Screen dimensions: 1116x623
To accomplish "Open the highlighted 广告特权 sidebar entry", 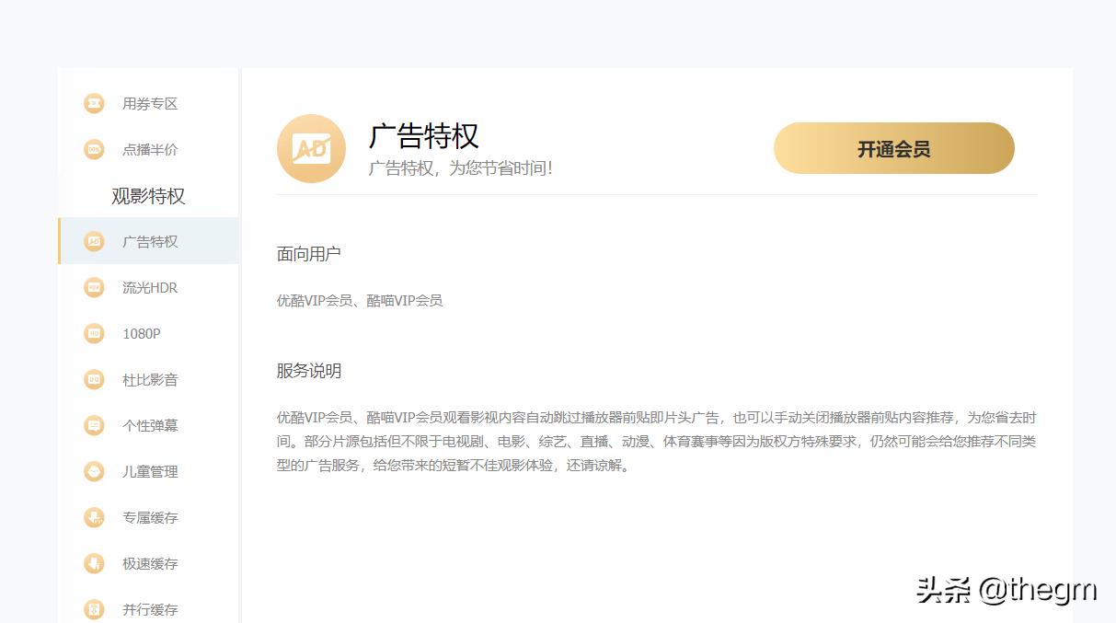I will [149, 241].
